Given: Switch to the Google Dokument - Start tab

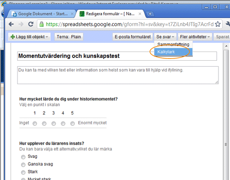Looking at the screenshot, I should point(41,14).
